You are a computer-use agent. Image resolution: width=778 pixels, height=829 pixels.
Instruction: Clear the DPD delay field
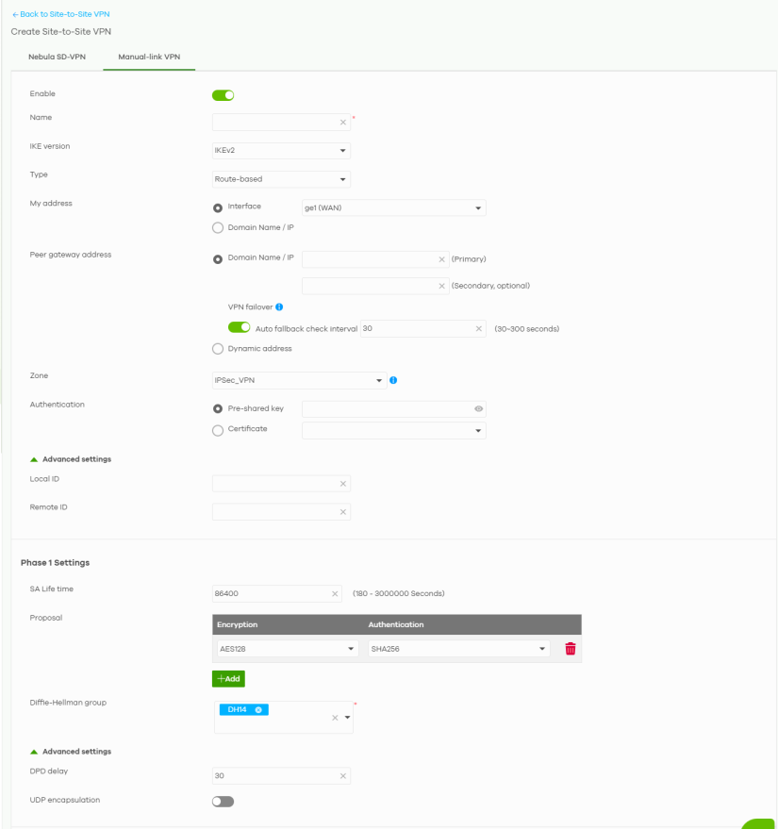point(343,776)
